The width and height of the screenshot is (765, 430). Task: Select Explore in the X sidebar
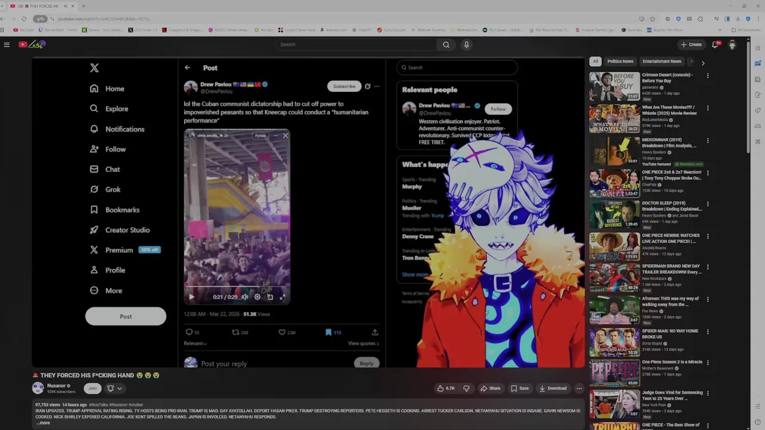[x=109, y=109]
